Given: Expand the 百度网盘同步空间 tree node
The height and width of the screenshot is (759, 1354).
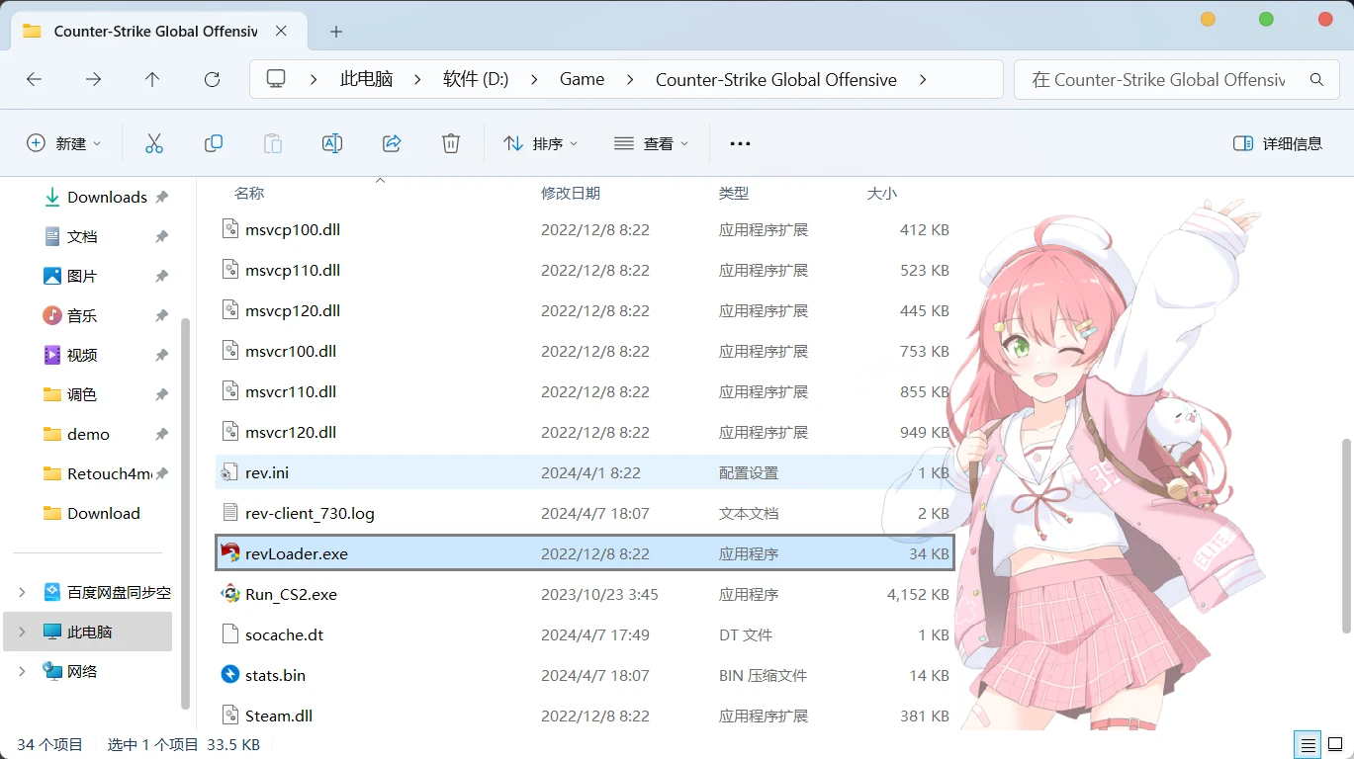Looking at the screenshot, I should [23, 592].
